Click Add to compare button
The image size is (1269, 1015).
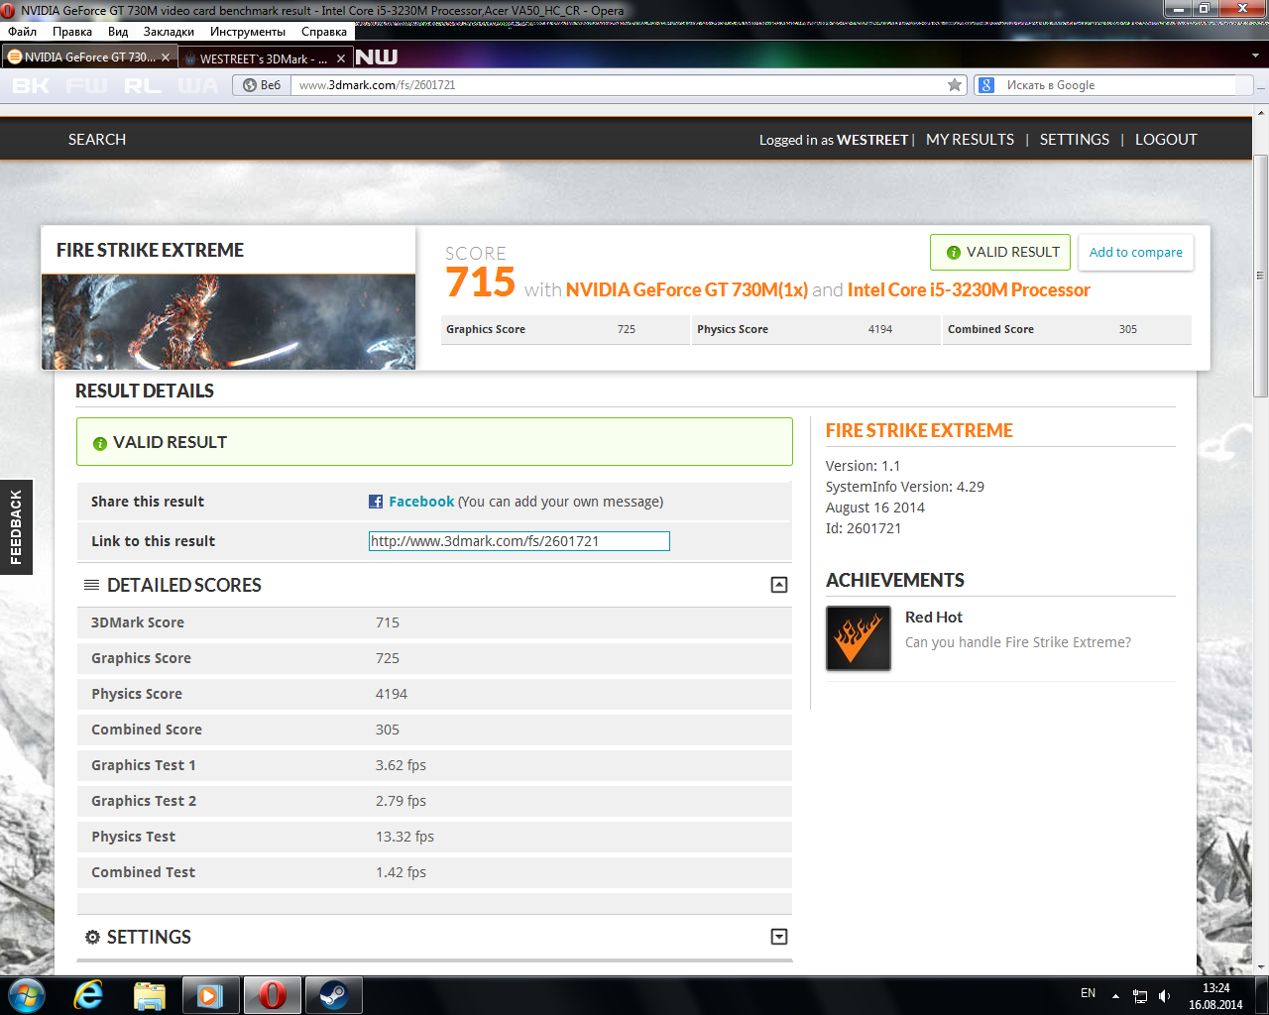coord(1136,252)
